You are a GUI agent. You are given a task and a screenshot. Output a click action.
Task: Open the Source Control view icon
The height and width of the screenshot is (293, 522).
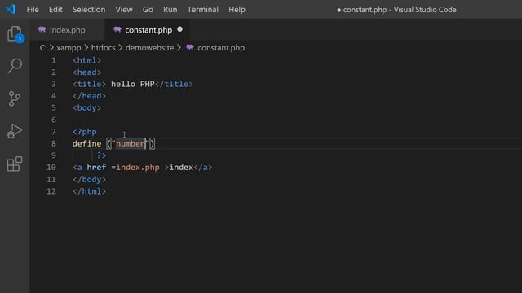15,98
